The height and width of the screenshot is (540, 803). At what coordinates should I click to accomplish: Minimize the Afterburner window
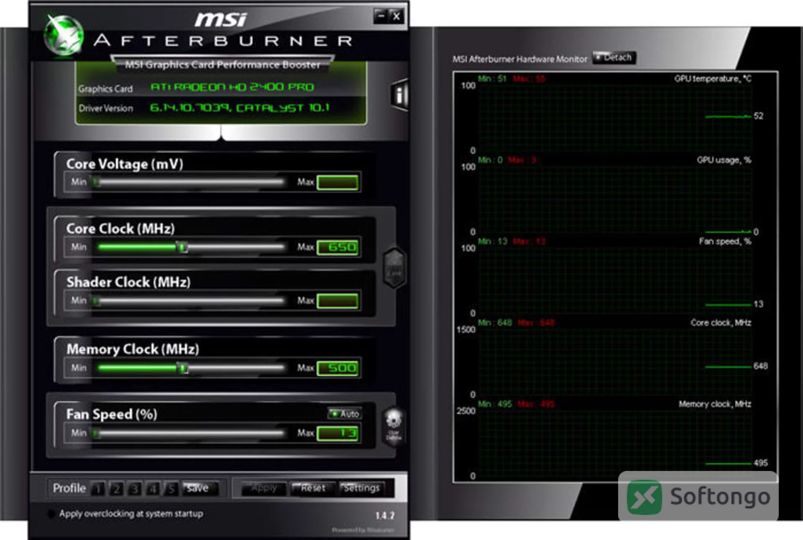[x=381, y=16]
